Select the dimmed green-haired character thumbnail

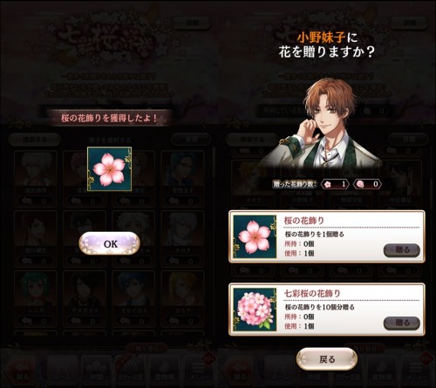(36, 298)
